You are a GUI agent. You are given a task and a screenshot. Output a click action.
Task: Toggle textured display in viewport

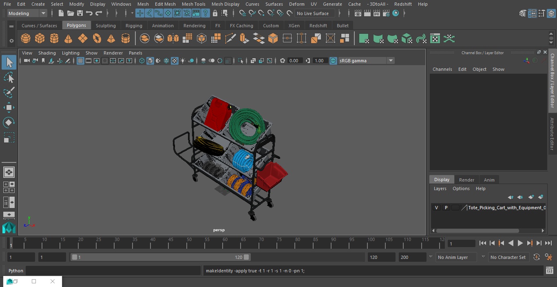pos(175,61)
